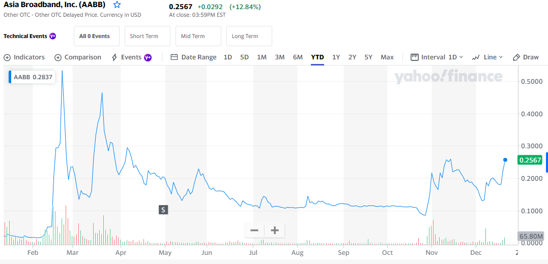Click the plus icon for Indicators
Viewport: 548px width, 264px height.
7,57
